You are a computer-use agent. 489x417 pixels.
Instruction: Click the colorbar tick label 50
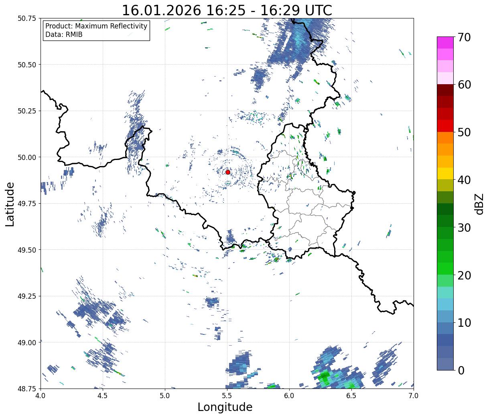[464, 132]
